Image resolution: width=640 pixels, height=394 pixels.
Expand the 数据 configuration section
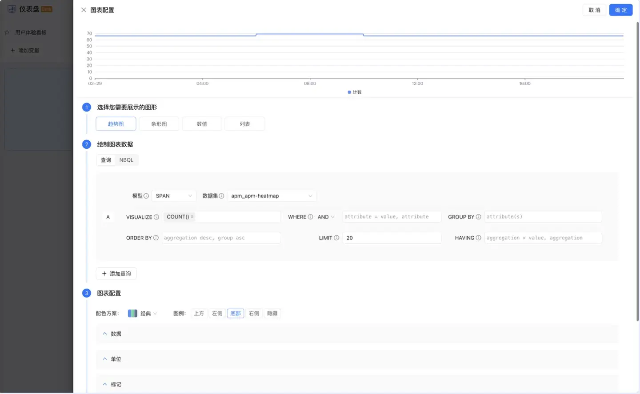click(116, 334)
